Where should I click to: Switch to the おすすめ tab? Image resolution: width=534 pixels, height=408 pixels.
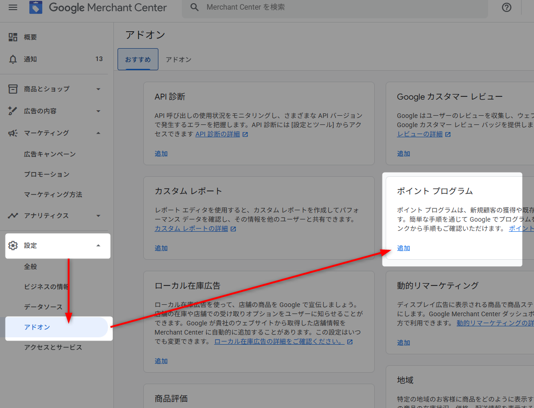138,59
